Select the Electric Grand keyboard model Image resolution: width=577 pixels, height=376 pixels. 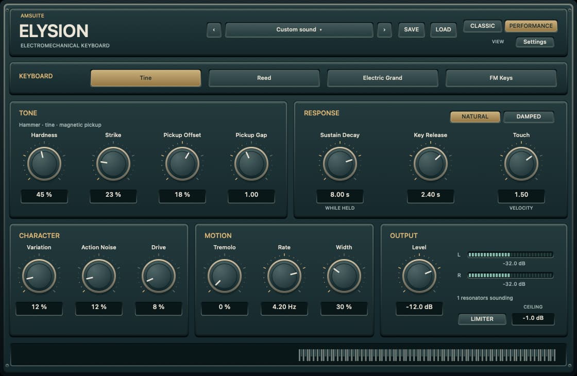(382, 78)
